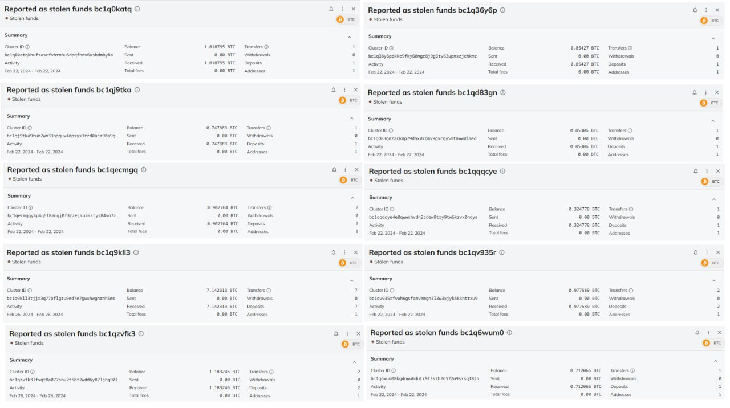This screenshot has height=408, width=730.
Task: Click info icon beside bc1qv935r title
Action: point(502,252)
